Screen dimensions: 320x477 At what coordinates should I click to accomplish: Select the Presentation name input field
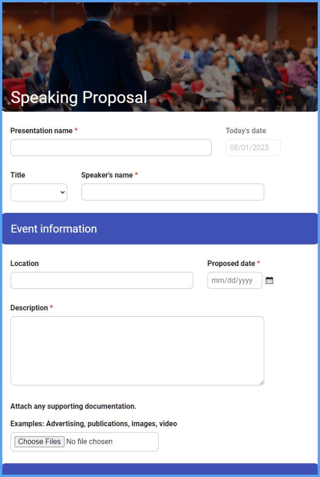[x=111, y=147]
